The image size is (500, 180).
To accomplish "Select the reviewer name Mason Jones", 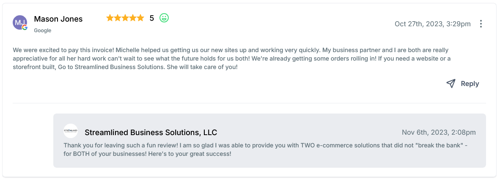I will [x=58, y=19].
